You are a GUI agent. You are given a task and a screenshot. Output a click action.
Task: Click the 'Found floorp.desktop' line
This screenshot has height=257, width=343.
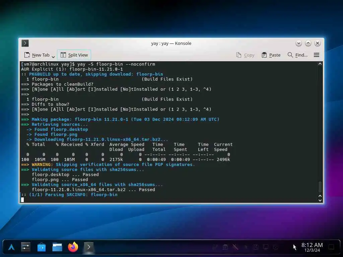coord(57,130)
